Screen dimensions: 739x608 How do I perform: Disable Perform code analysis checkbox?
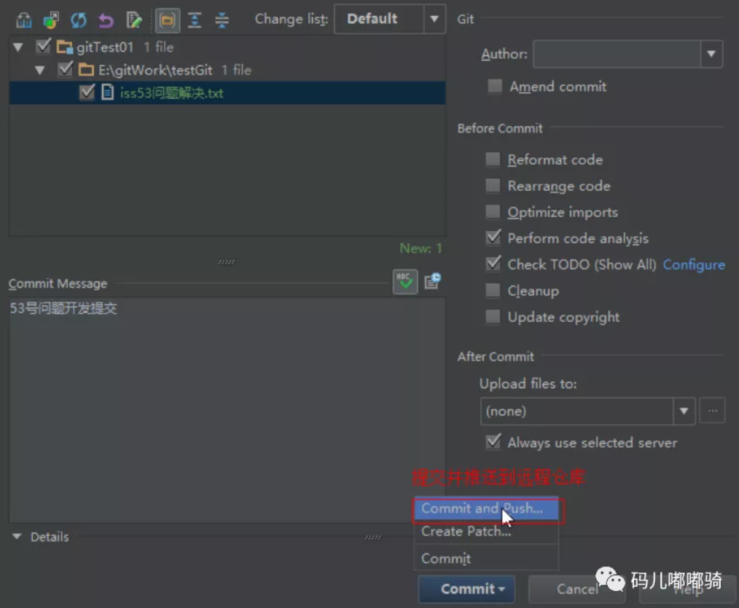tap(493, 237)
